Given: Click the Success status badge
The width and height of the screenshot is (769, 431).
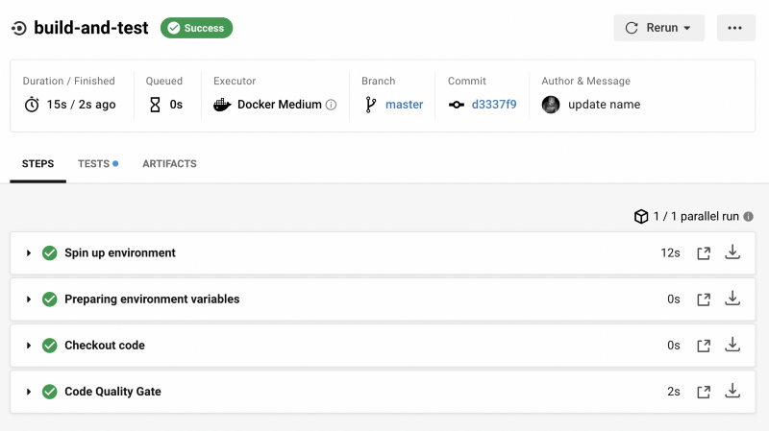Looking at the screenshot, I should pyautogui.click(x=196, y=28).
